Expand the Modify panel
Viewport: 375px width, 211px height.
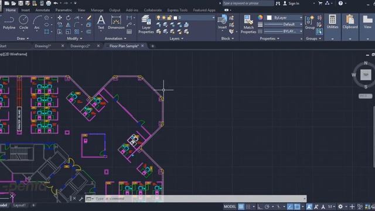pyautogui.click(x=74, y=39)
